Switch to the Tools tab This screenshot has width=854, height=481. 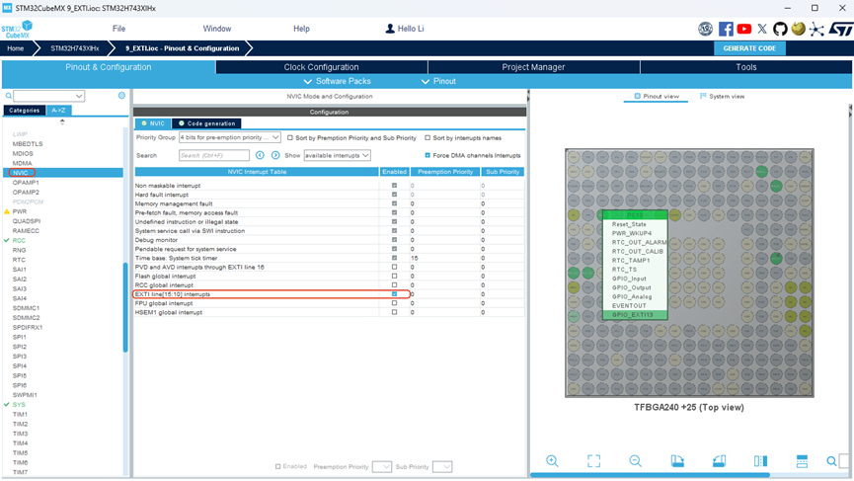[745, 67]
